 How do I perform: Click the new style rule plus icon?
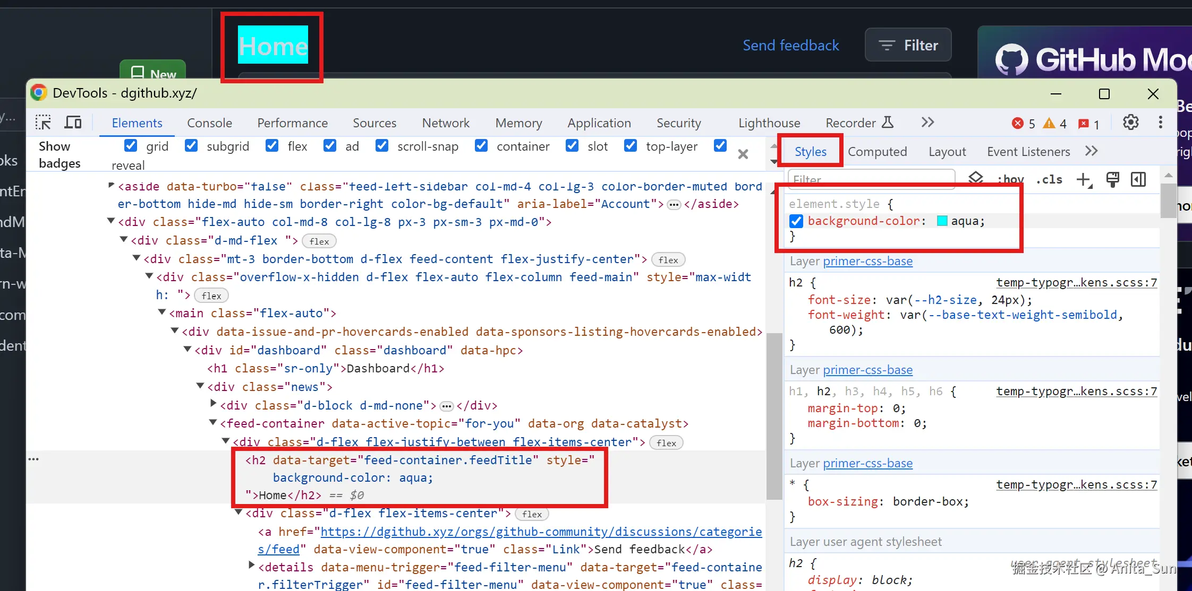pos(1084,180)
